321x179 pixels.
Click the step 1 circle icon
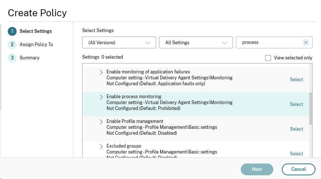12,31
